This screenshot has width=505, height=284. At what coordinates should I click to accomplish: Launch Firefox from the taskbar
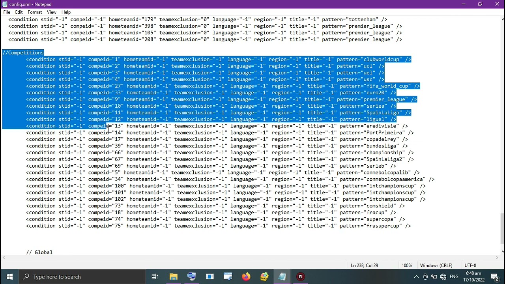tap(246, 277)
